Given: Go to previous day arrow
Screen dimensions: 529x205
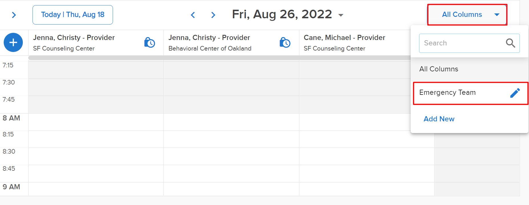Looking at the screenshot, I should point(193,15).
